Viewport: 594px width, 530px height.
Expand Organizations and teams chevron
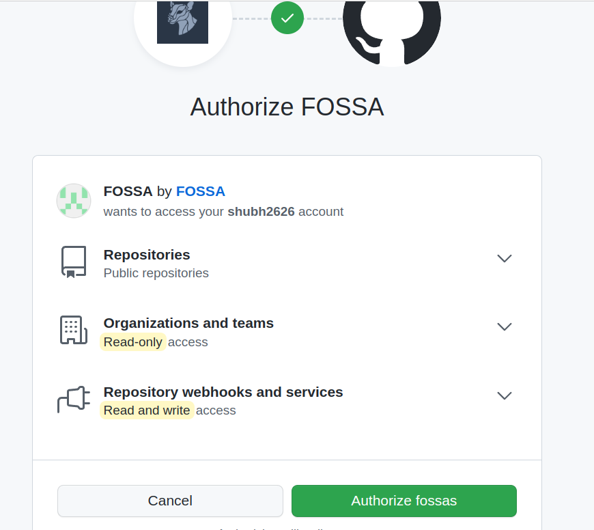tap(504, 326)
